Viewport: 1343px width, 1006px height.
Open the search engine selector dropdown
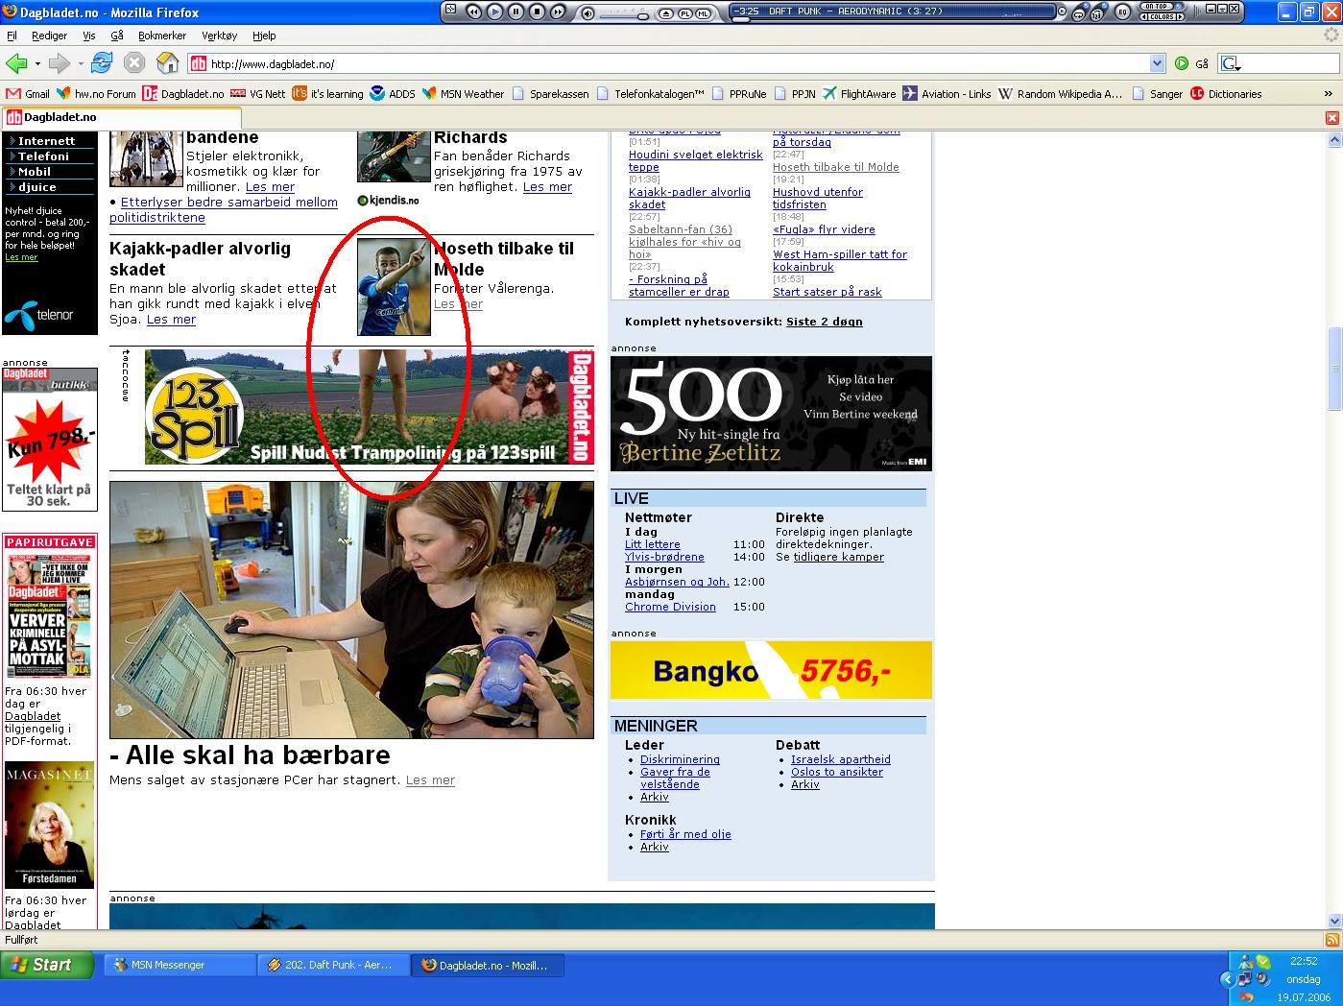(1231, 64)
